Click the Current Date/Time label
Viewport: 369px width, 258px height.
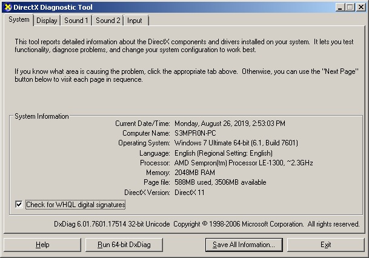[x=142, y=124]
